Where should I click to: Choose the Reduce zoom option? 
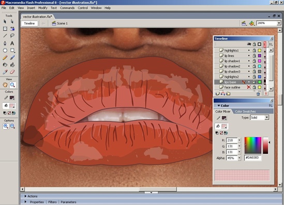12,126
